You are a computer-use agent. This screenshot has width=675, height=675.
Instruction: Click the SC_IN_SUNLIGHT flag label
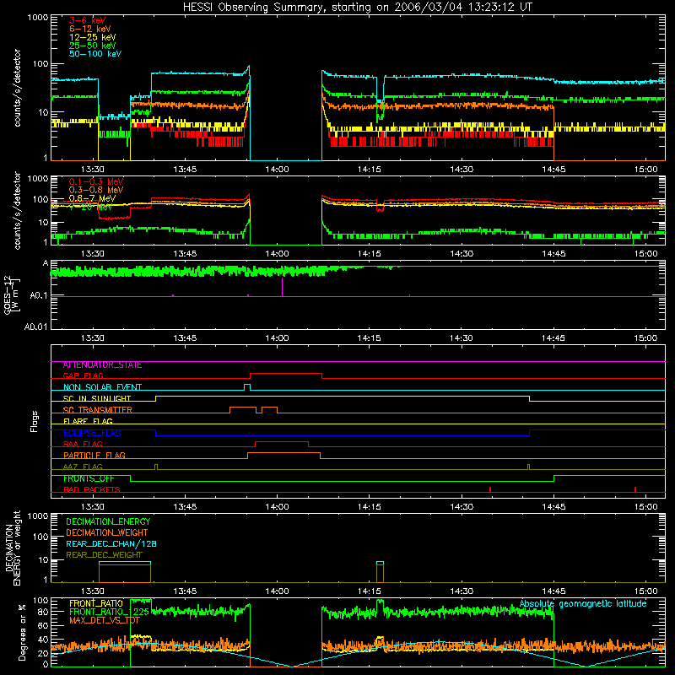click(97, 398)
